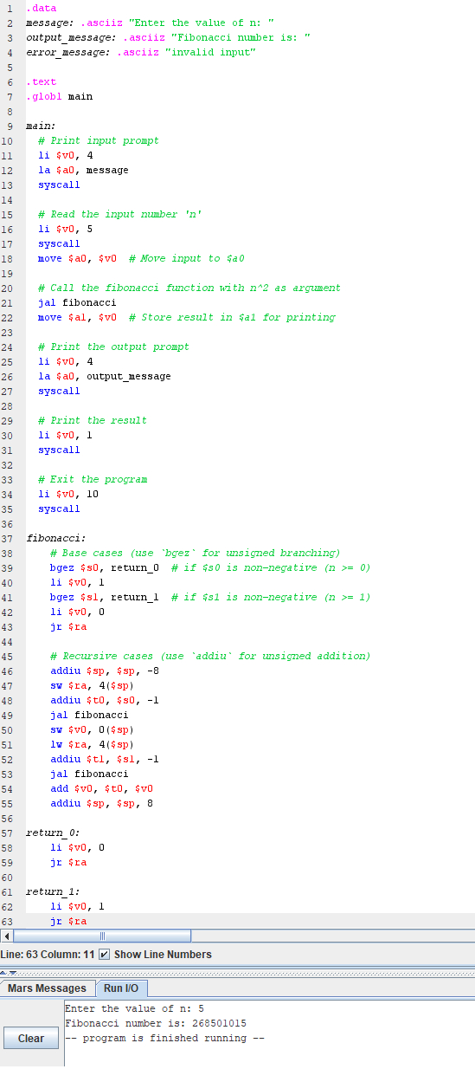Viewport: 475px width, 1082px height.
Task: Click the editor's left scroll arrow
Action: (8, 936)
